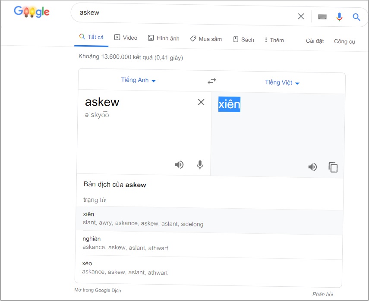Open the Sách tab
This screenshot has height=301, width=369.
coord(243,40)
